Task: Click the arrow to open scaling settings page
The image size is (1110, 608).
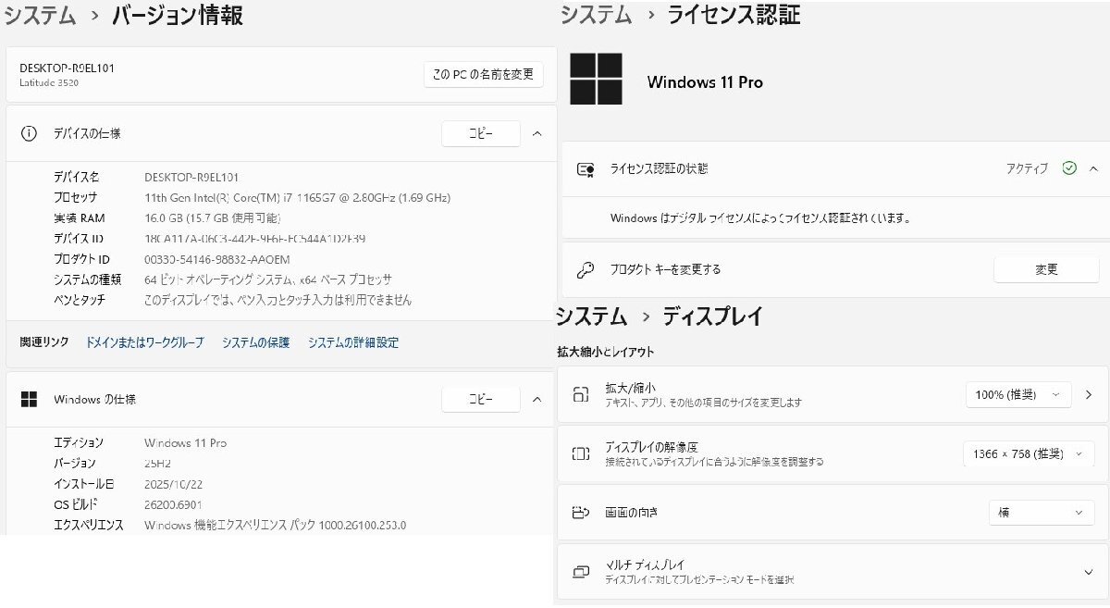Action: coord(1089,394)
